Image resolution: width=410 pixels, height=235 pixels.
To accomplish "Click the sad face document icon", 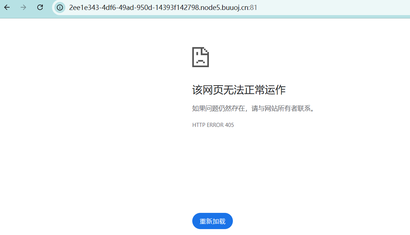I will (x=200, y=57).
